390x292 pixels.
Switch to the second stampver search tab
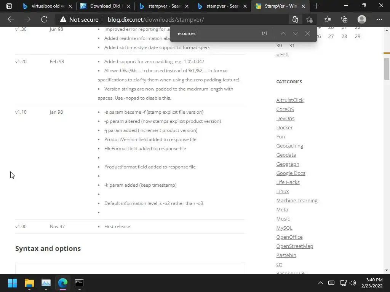222,6
